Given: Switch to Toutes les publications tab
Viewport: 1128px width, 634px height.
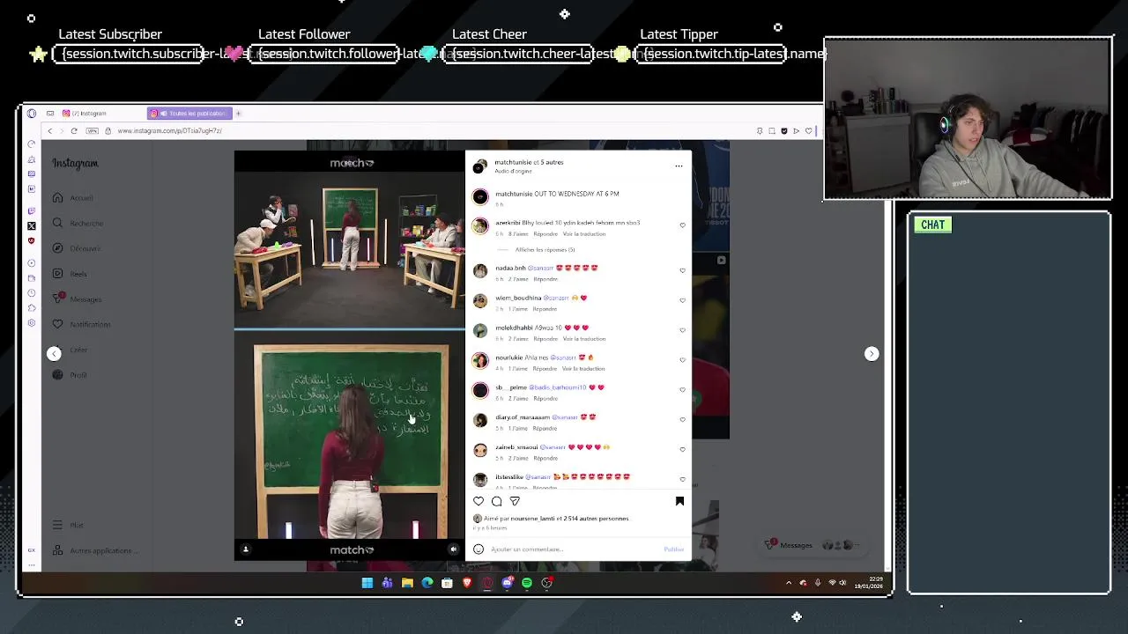Looking at the screenshot, I should click(189, 114).
